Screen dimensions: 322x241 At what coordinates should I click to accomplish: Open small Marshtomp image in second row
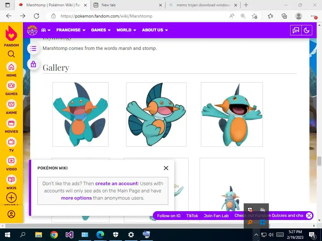(230, 198)
